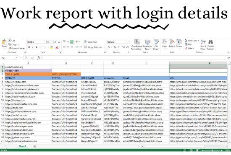231x155 pixels.
Task: Open Format as Table gallery
Action: 147,45
